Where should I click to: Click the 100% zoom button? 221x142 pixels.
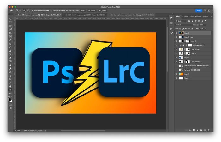pyautogui.click(x=83, y=11)
